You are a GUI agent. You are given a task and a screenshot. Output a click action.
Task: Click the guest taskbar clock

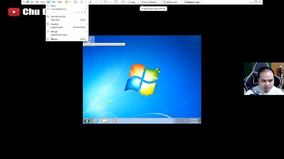193,121
